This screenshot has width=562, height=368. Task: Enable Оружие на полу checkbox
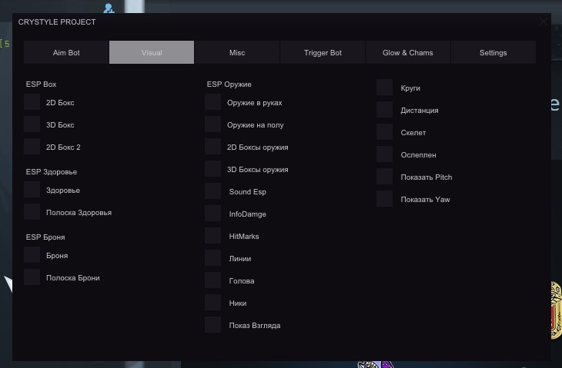coord(213,124)
